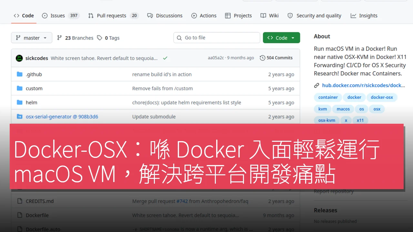413x232 pixels.
Task: Open the Insights tab
Action: pos(364,15)
